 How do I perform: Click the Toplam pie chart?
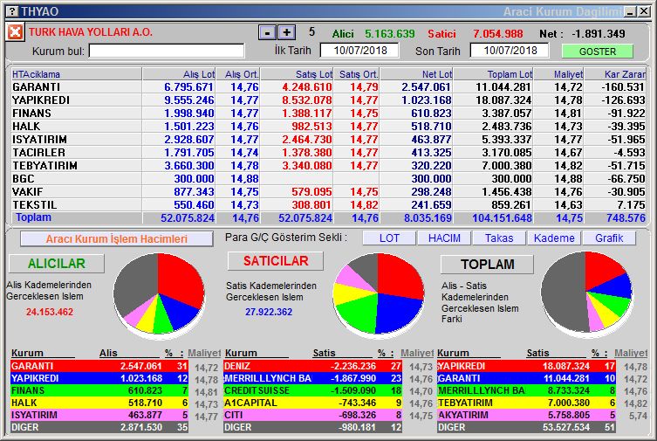[x=586, y=293]
